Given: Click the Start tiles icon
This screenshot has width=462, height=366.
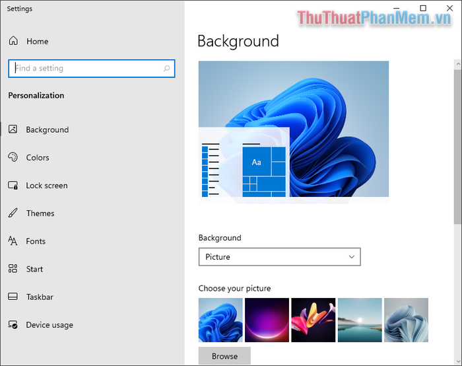Looking at the screenshot, I should (x=13, y=269).
